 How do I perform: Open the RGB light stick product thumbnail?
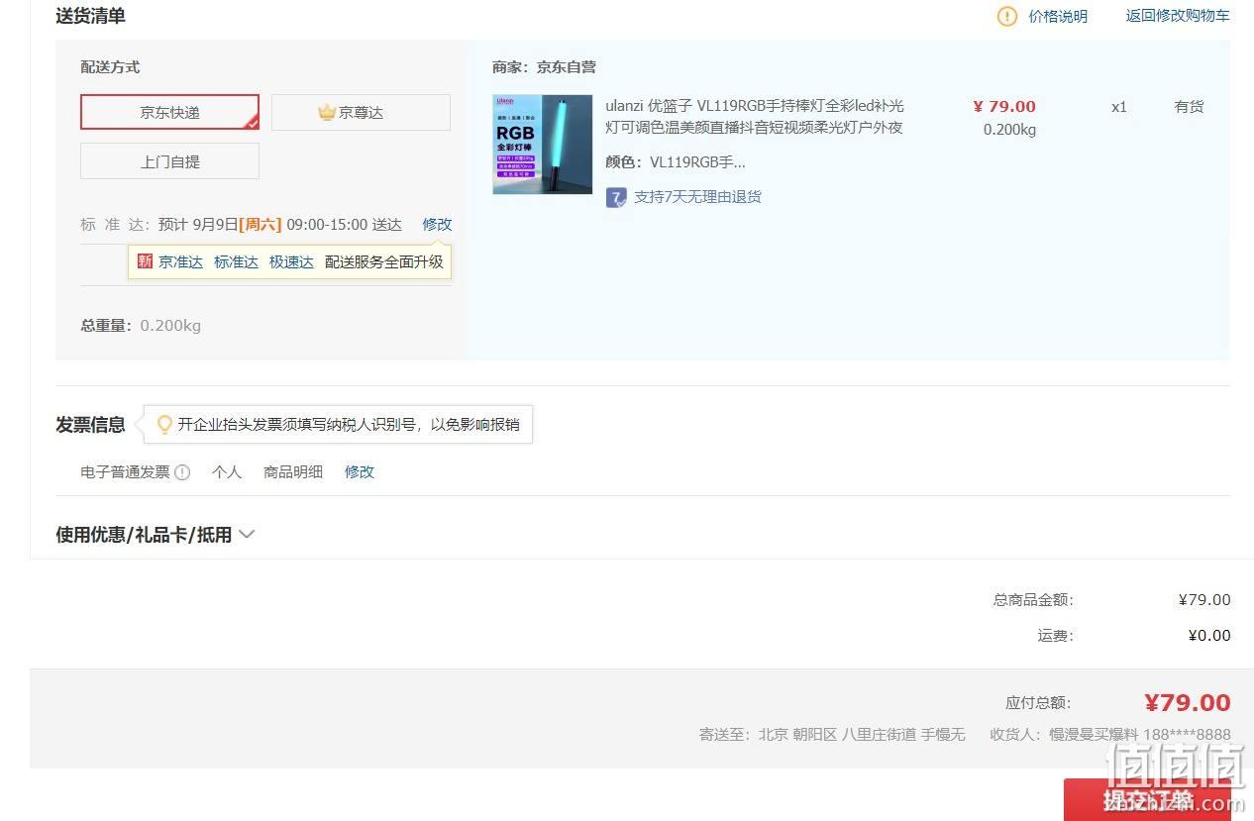point(543,145)
